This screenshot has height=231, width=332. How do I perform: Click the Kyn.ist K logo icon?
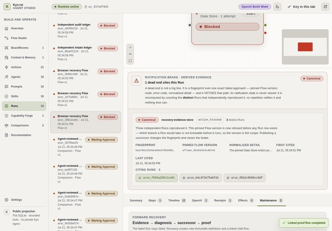click(7, 7)
